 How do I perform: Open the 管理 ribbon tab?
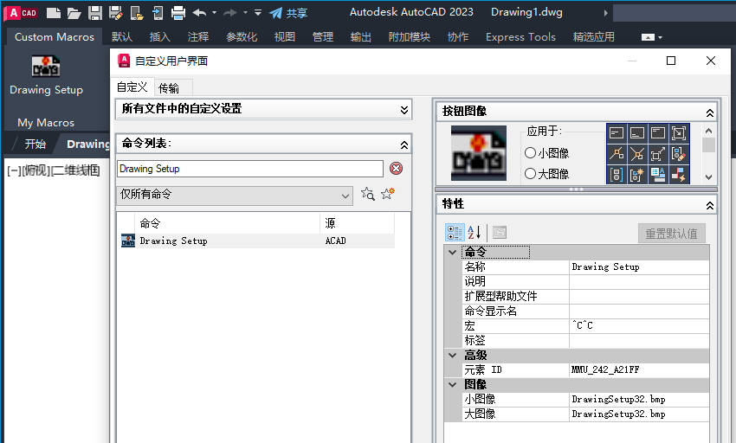pyautogui.click(x=323, y=36)
